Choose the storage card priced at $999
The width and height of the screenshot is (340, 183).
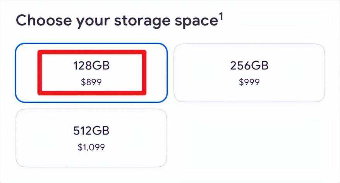pyautogui.click(x=249, y=73)
